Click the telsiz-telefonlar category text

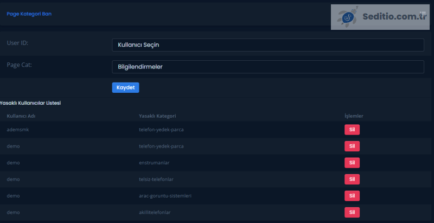point(156,179)
